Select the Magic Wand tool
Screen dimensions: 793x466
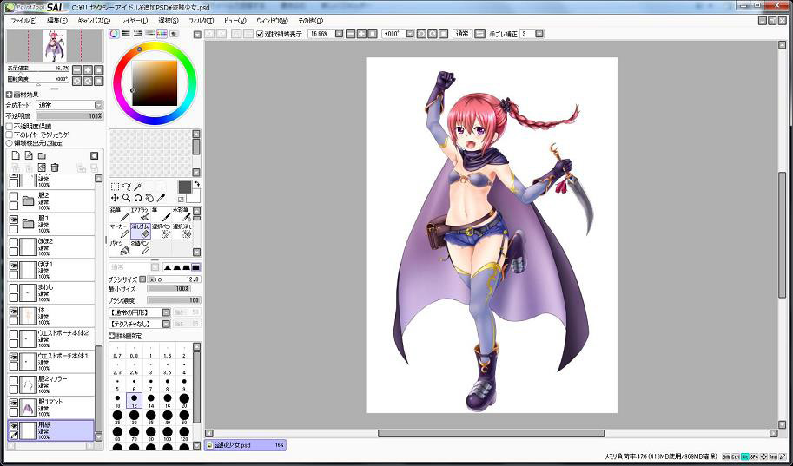(x=137, y=186)
